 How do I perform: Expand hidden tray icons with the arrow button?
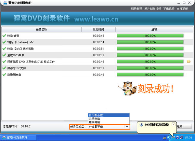pos(169,138)
